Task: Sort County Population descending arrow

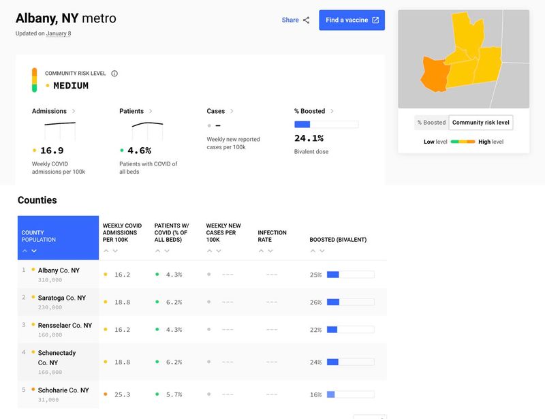Action: tap(34, 251)
